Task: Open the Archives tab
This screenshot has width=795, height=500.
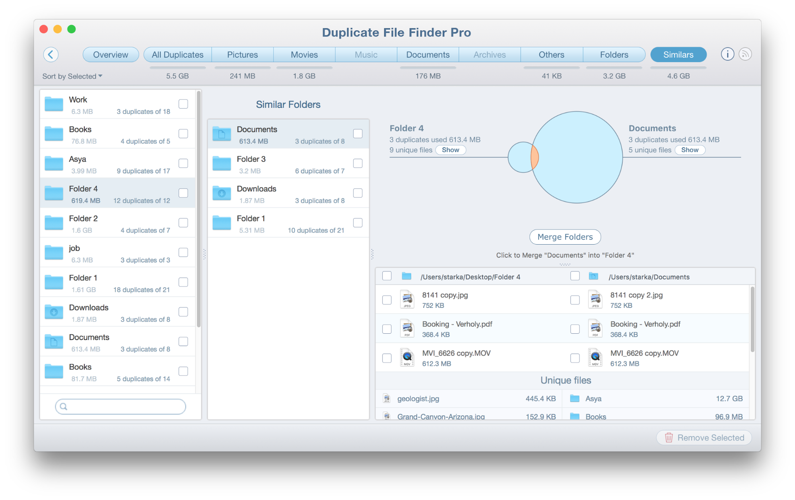Action: click(x=490, y=54)
